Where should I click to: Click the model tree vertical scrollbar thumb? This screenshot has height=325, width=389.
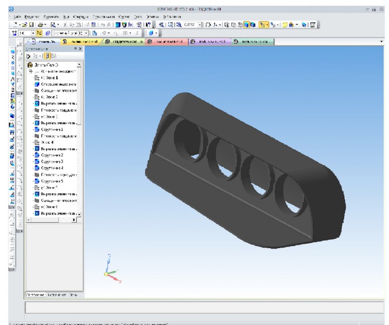[79, 96]
